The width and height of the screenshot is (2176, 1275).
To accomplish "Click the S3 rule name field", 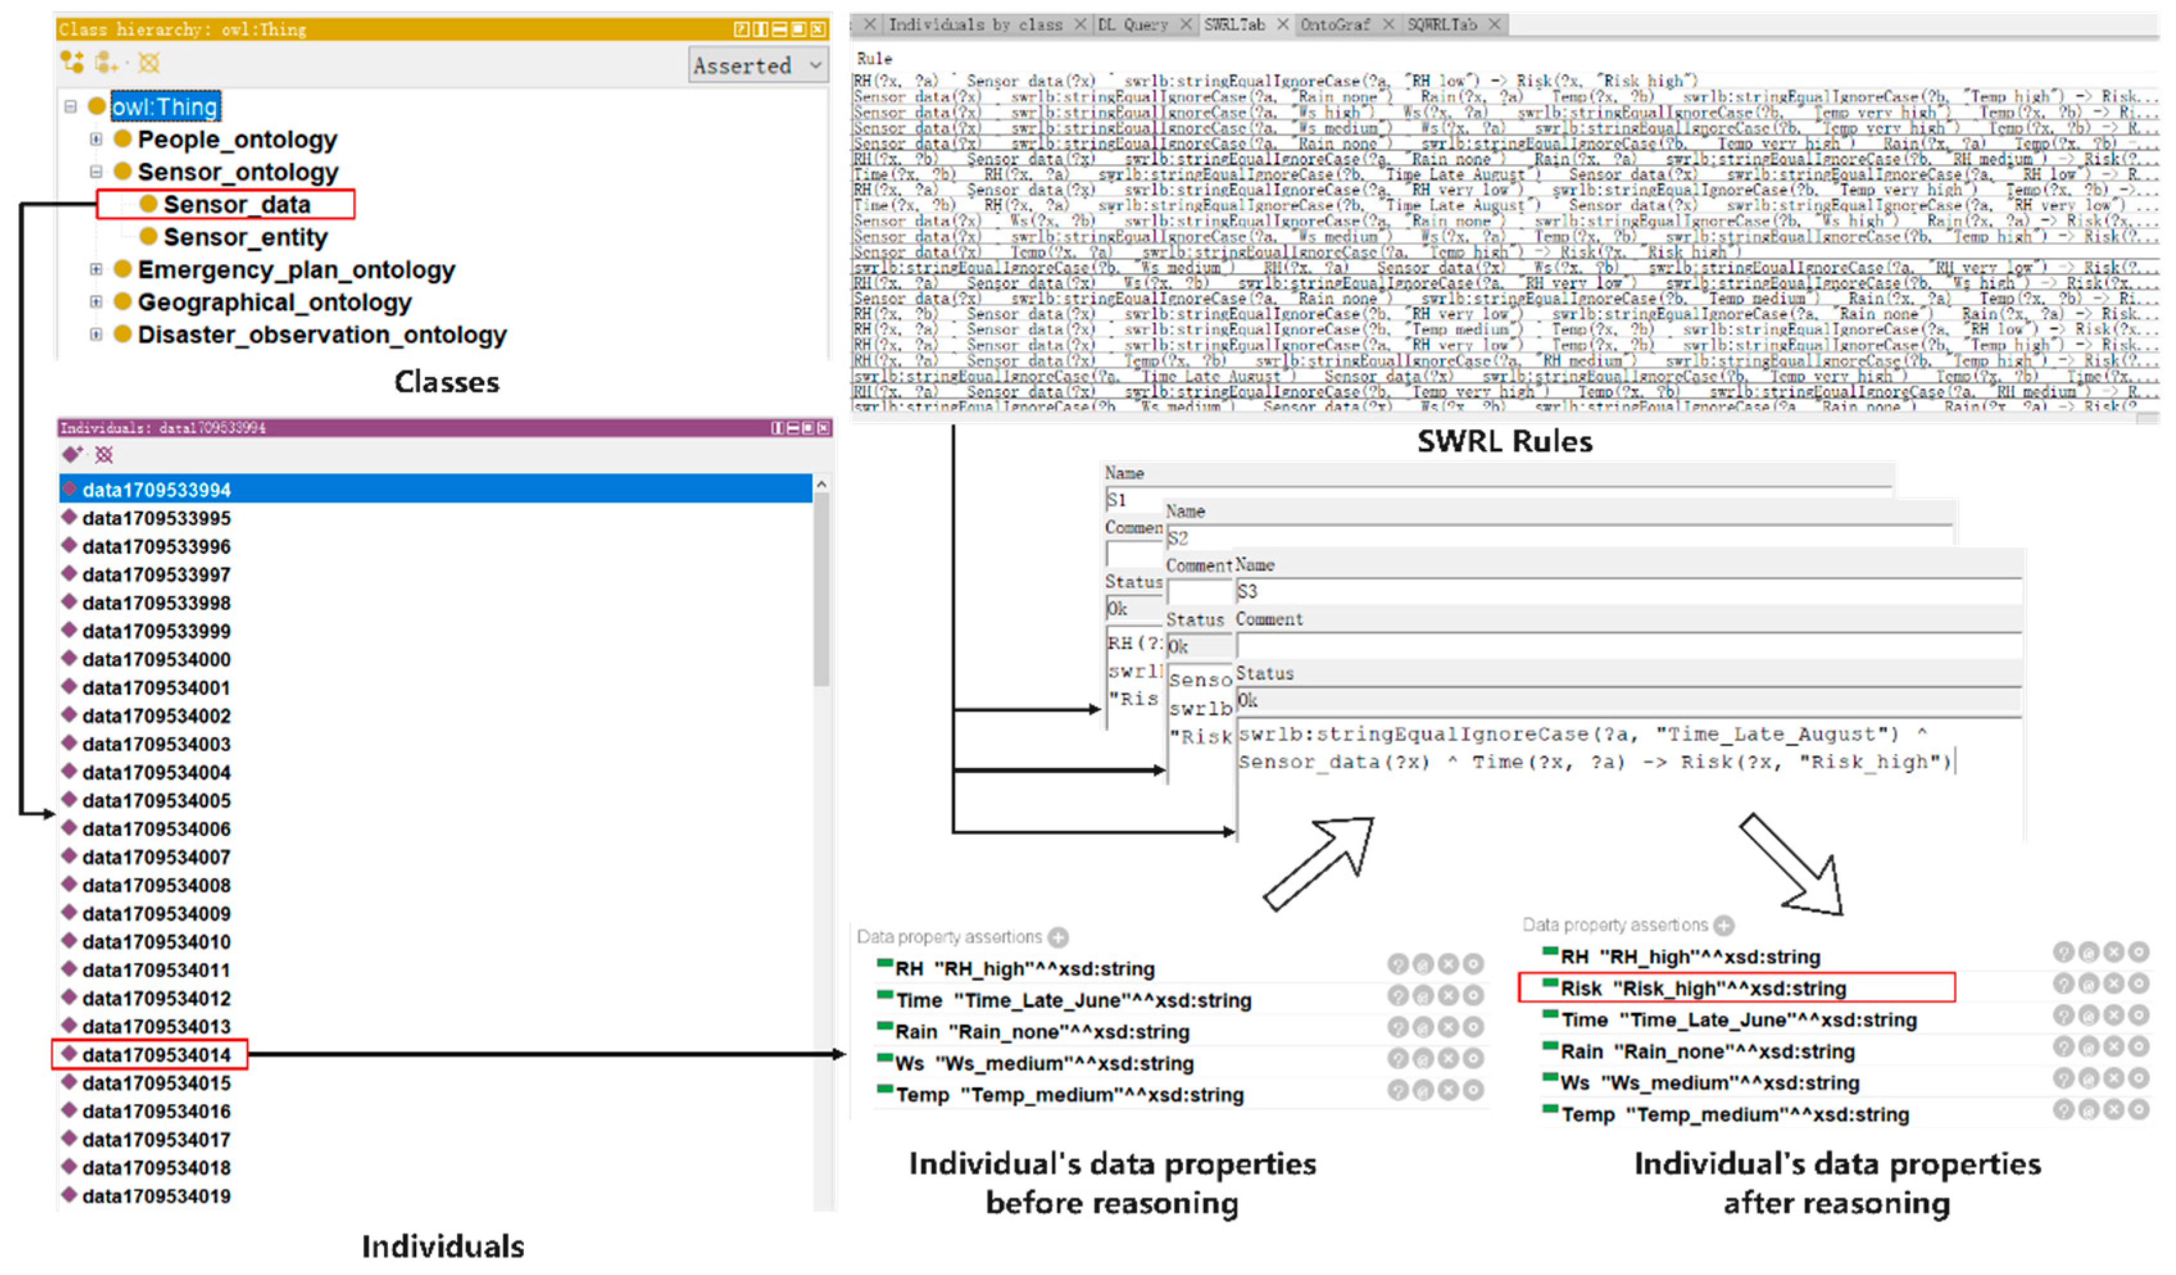I will (x=1623, y=591).
